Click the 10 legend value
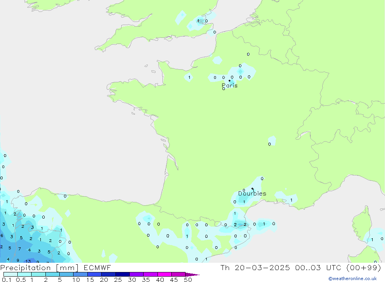385x282 pixels. click(76, 280)
